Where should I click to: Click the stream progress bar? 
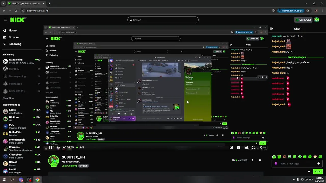tap(156, 142)
